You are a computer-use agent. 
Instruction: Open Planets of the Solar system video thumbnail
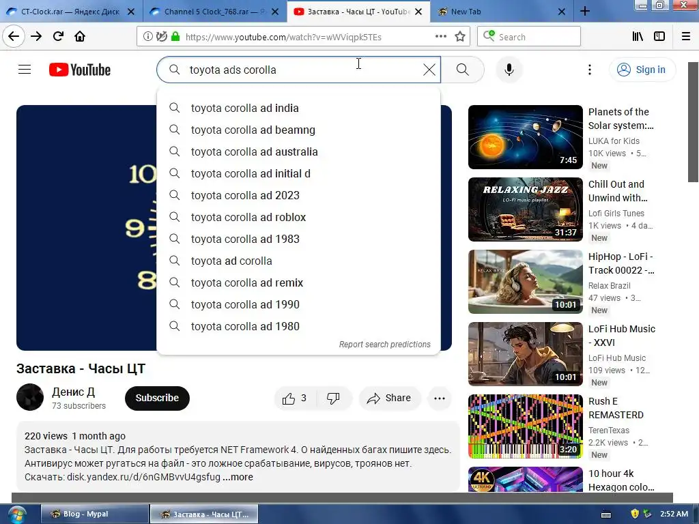pos(525,136)
